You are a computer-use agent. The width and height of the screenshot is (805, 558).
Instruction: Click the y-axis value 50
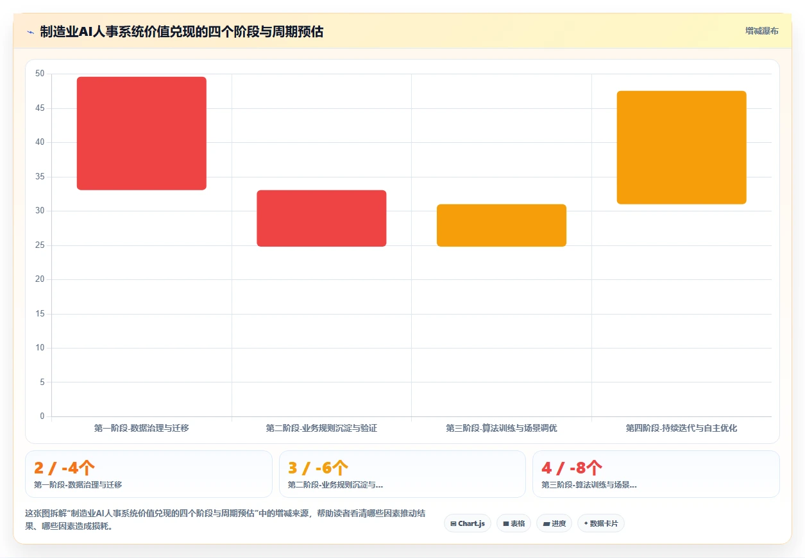40,74
